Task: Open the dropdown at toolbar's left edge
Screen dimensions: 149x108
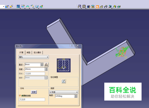Action: tap(4, 7)
